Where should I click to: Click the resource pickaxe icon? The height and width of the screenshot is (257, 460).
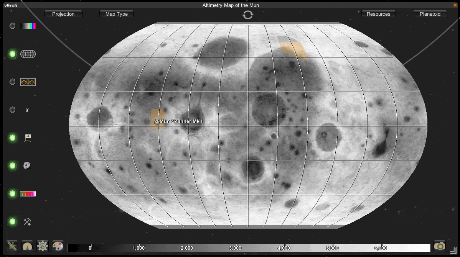coord(27,222)
